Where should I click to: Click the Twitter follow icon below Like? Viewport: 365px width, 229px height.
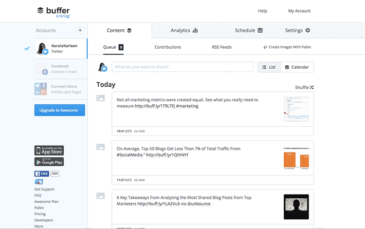tap(38, 182)
